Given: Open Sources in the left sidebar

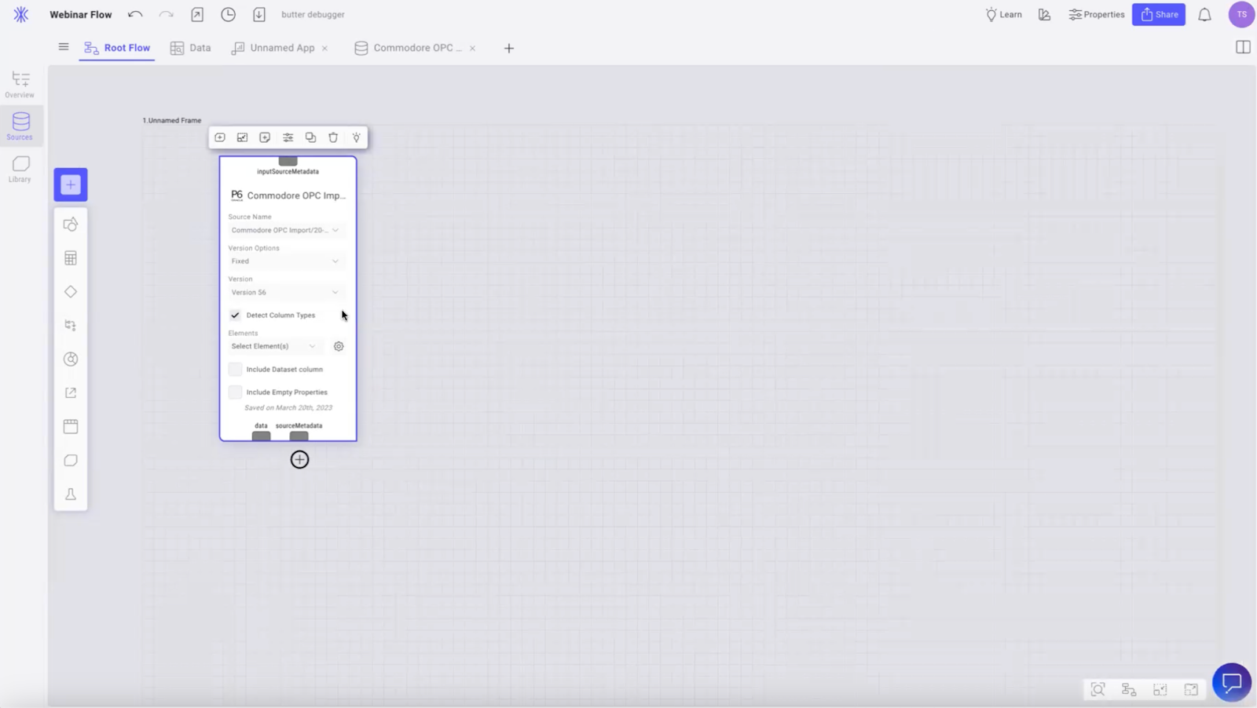Looking at the screenshot, I should tap(20, 126).
